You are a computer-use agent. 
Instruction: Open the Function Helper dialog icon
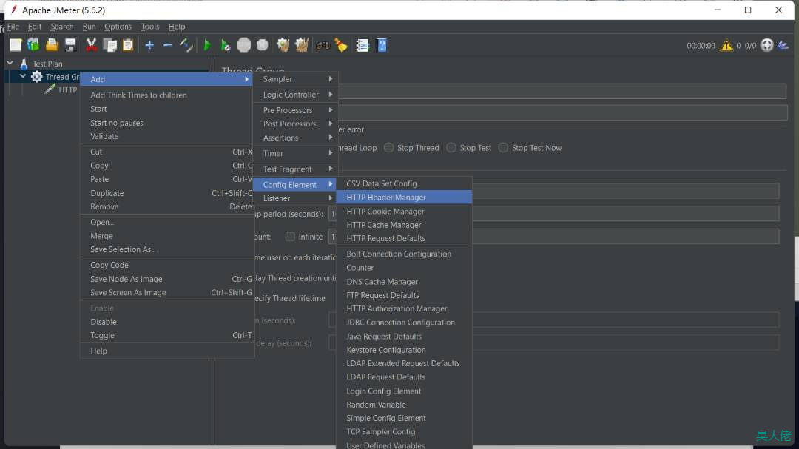[363, 45]
